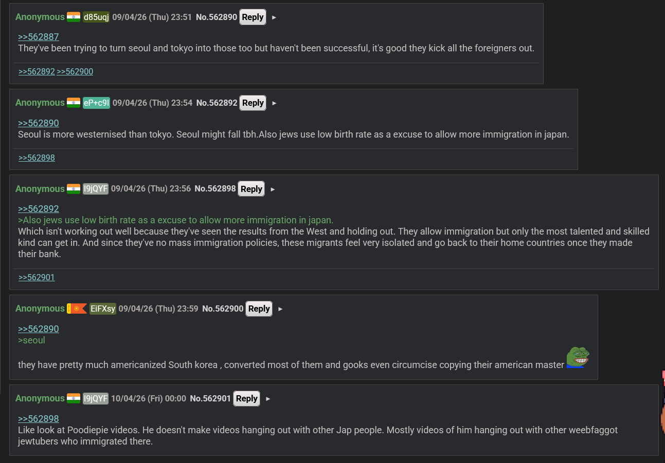Screen dimensions: 665x463
Task: Click India flag icon on post 562901
Action: click(74, 398)
